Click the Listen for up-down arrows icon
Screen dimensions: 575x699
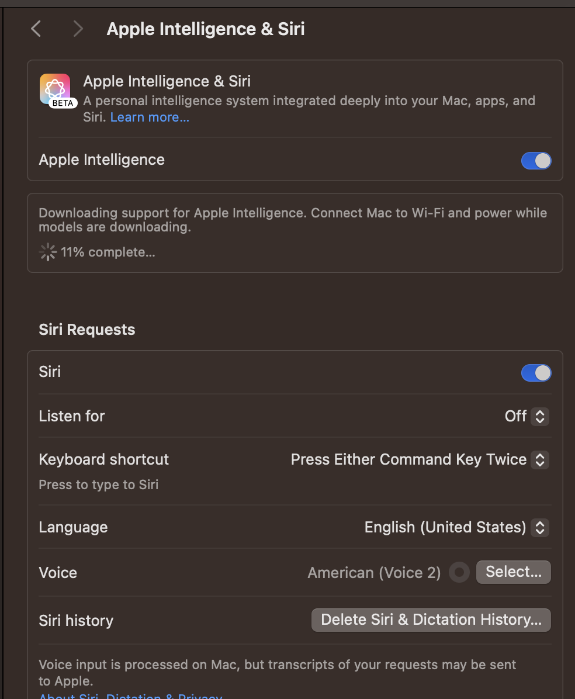tap(541, 417)
